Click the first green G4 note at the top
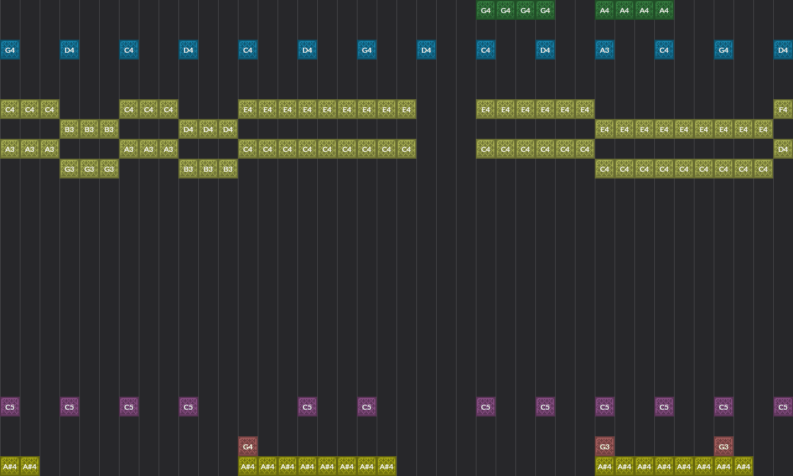The width and height of the screenshot is (793, 476). (x=486, y=11)
